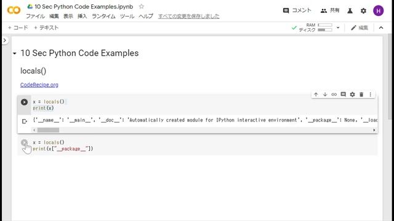Click the output clear icon beside the output

point(25,122)
